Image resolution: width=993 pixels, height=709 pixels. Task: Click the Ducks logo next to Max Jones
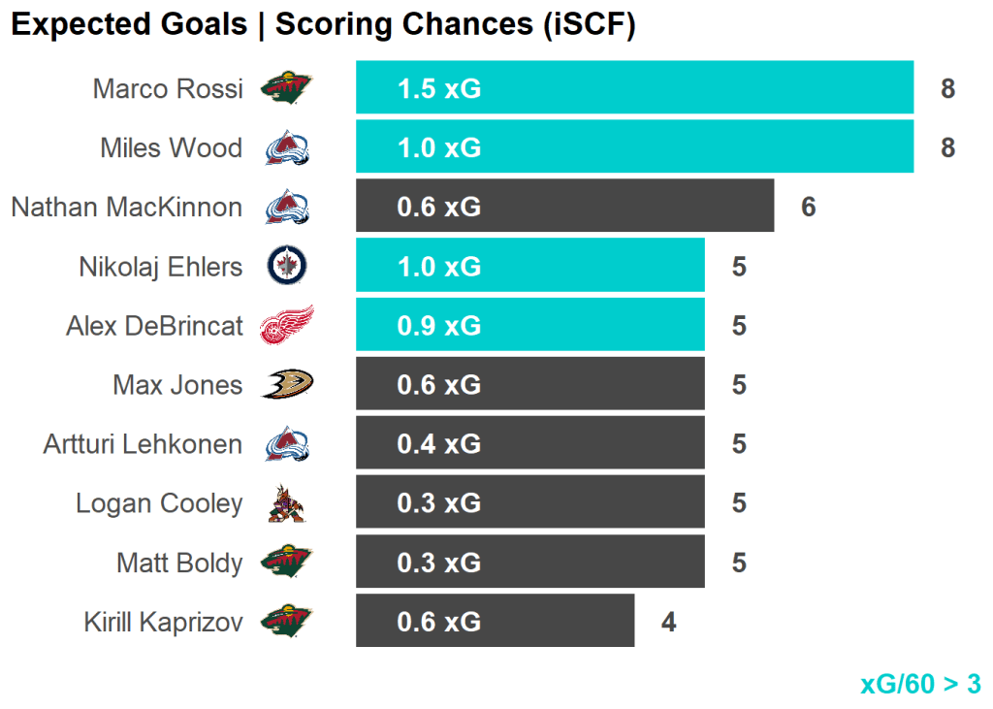click(x=287, y=385)
